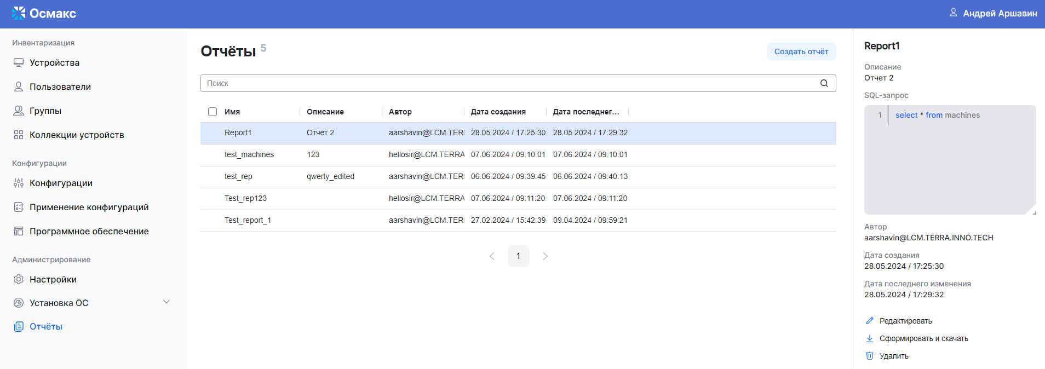
Task: Expand the Установка ОС submenu chevron
Action: tap(166, 302)
